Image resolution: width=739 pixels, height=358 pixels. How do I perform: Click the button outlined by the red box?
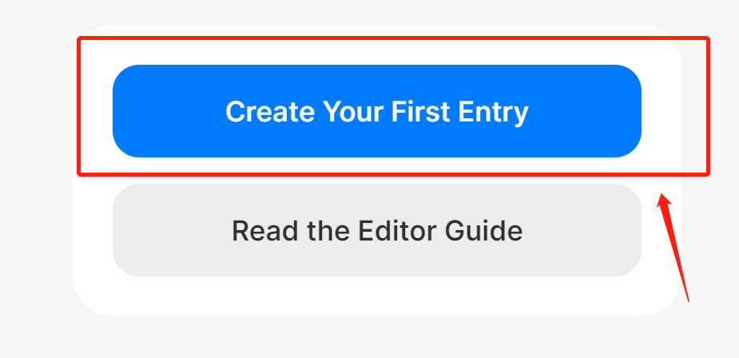pyautogui.click(x=376, y=111)
